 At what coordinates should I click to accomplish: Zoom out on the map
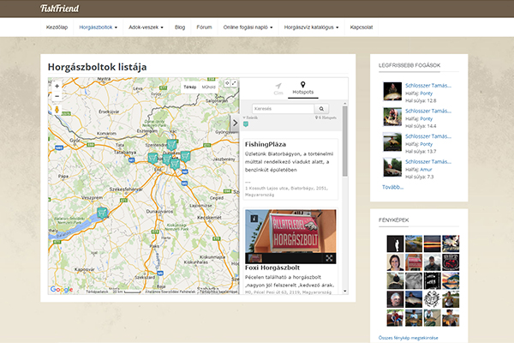click(x=57, y=96)
